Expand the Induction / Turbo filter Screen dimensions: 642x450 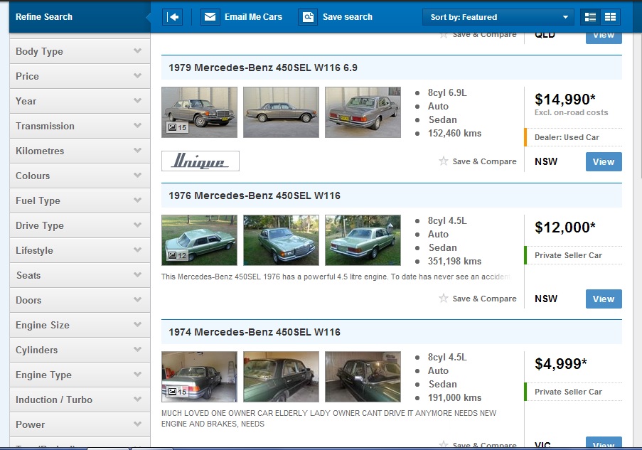[x=80, y=400]
